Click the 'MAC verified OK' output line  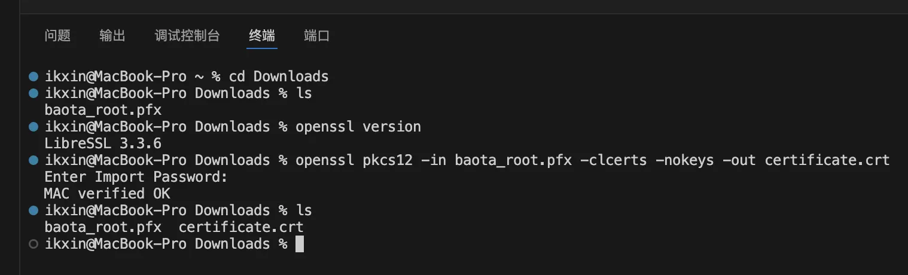[x=107, y=194]
